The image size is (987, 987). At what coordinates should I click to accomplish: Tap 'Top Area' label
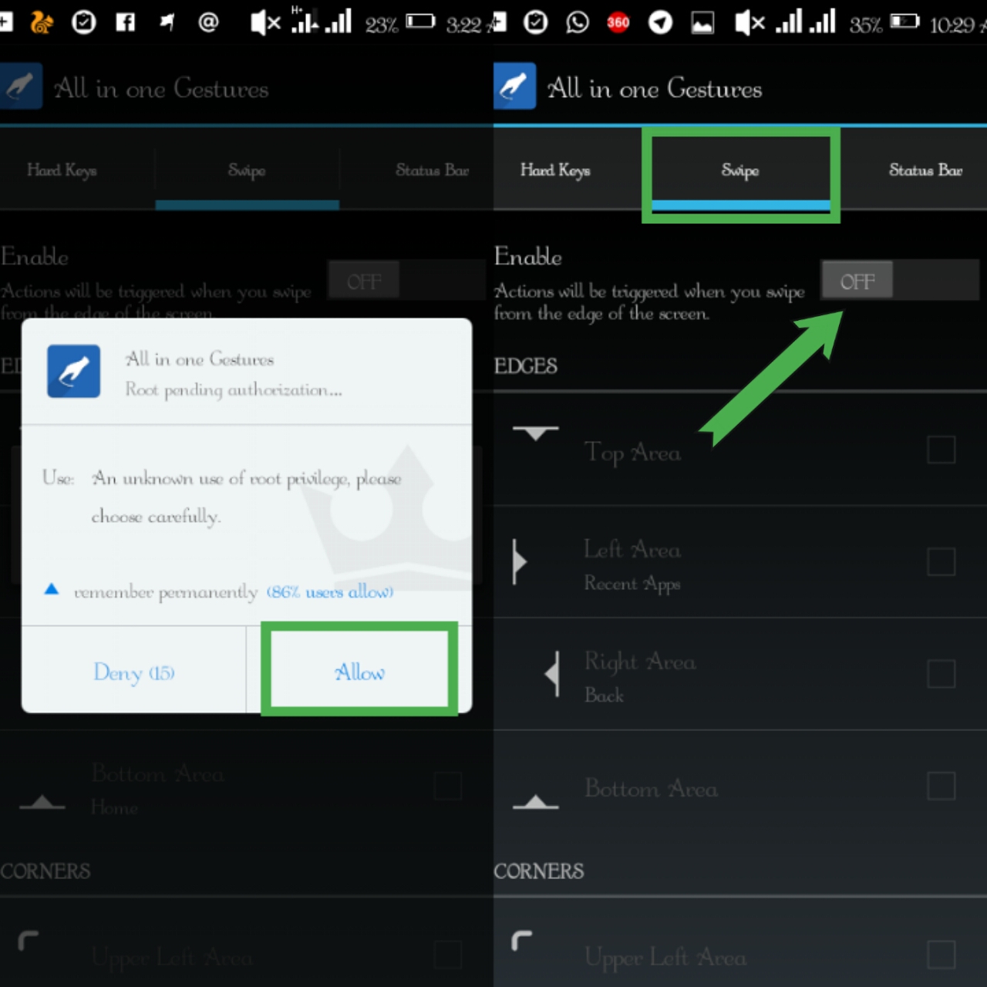coord(632,453)
